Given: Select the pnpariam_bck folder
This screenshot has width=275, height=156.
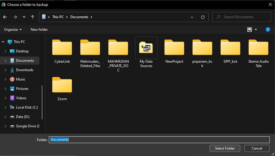Looking at the screenshot, I should (202, 48).
